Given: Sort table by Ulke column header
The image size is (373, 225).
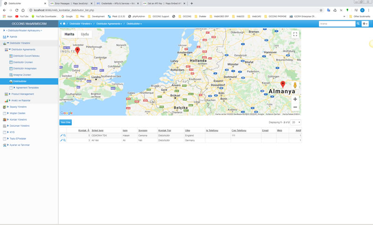Looking at the screenshot, I should (x=187, y=130).
